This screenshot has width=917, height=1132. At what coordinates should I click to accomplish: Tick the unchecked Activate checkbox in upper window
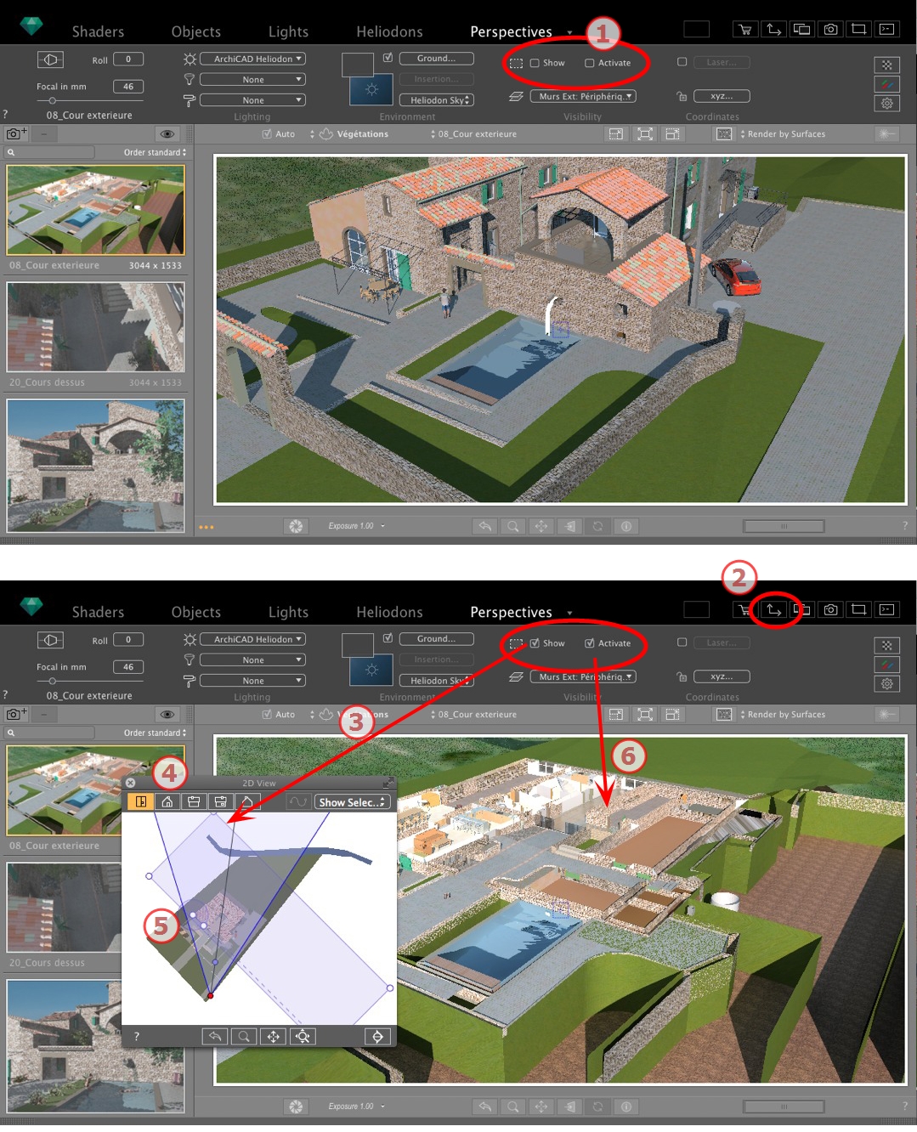[590, 63]
